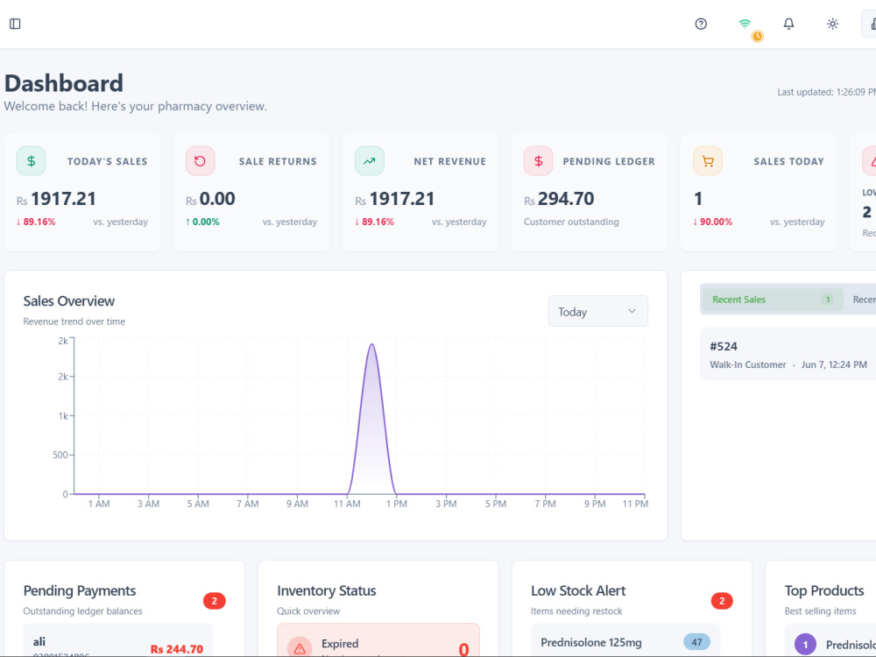The width and height of the screenshot is (876, 657).
Task: Click the Last updated timestamp
Action: [826, 92]
